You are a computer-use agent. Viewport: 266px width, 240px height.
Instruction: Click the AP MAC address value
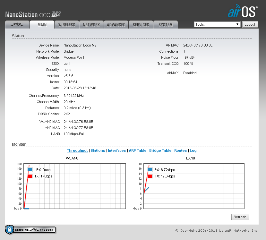[x=198, y=45]
